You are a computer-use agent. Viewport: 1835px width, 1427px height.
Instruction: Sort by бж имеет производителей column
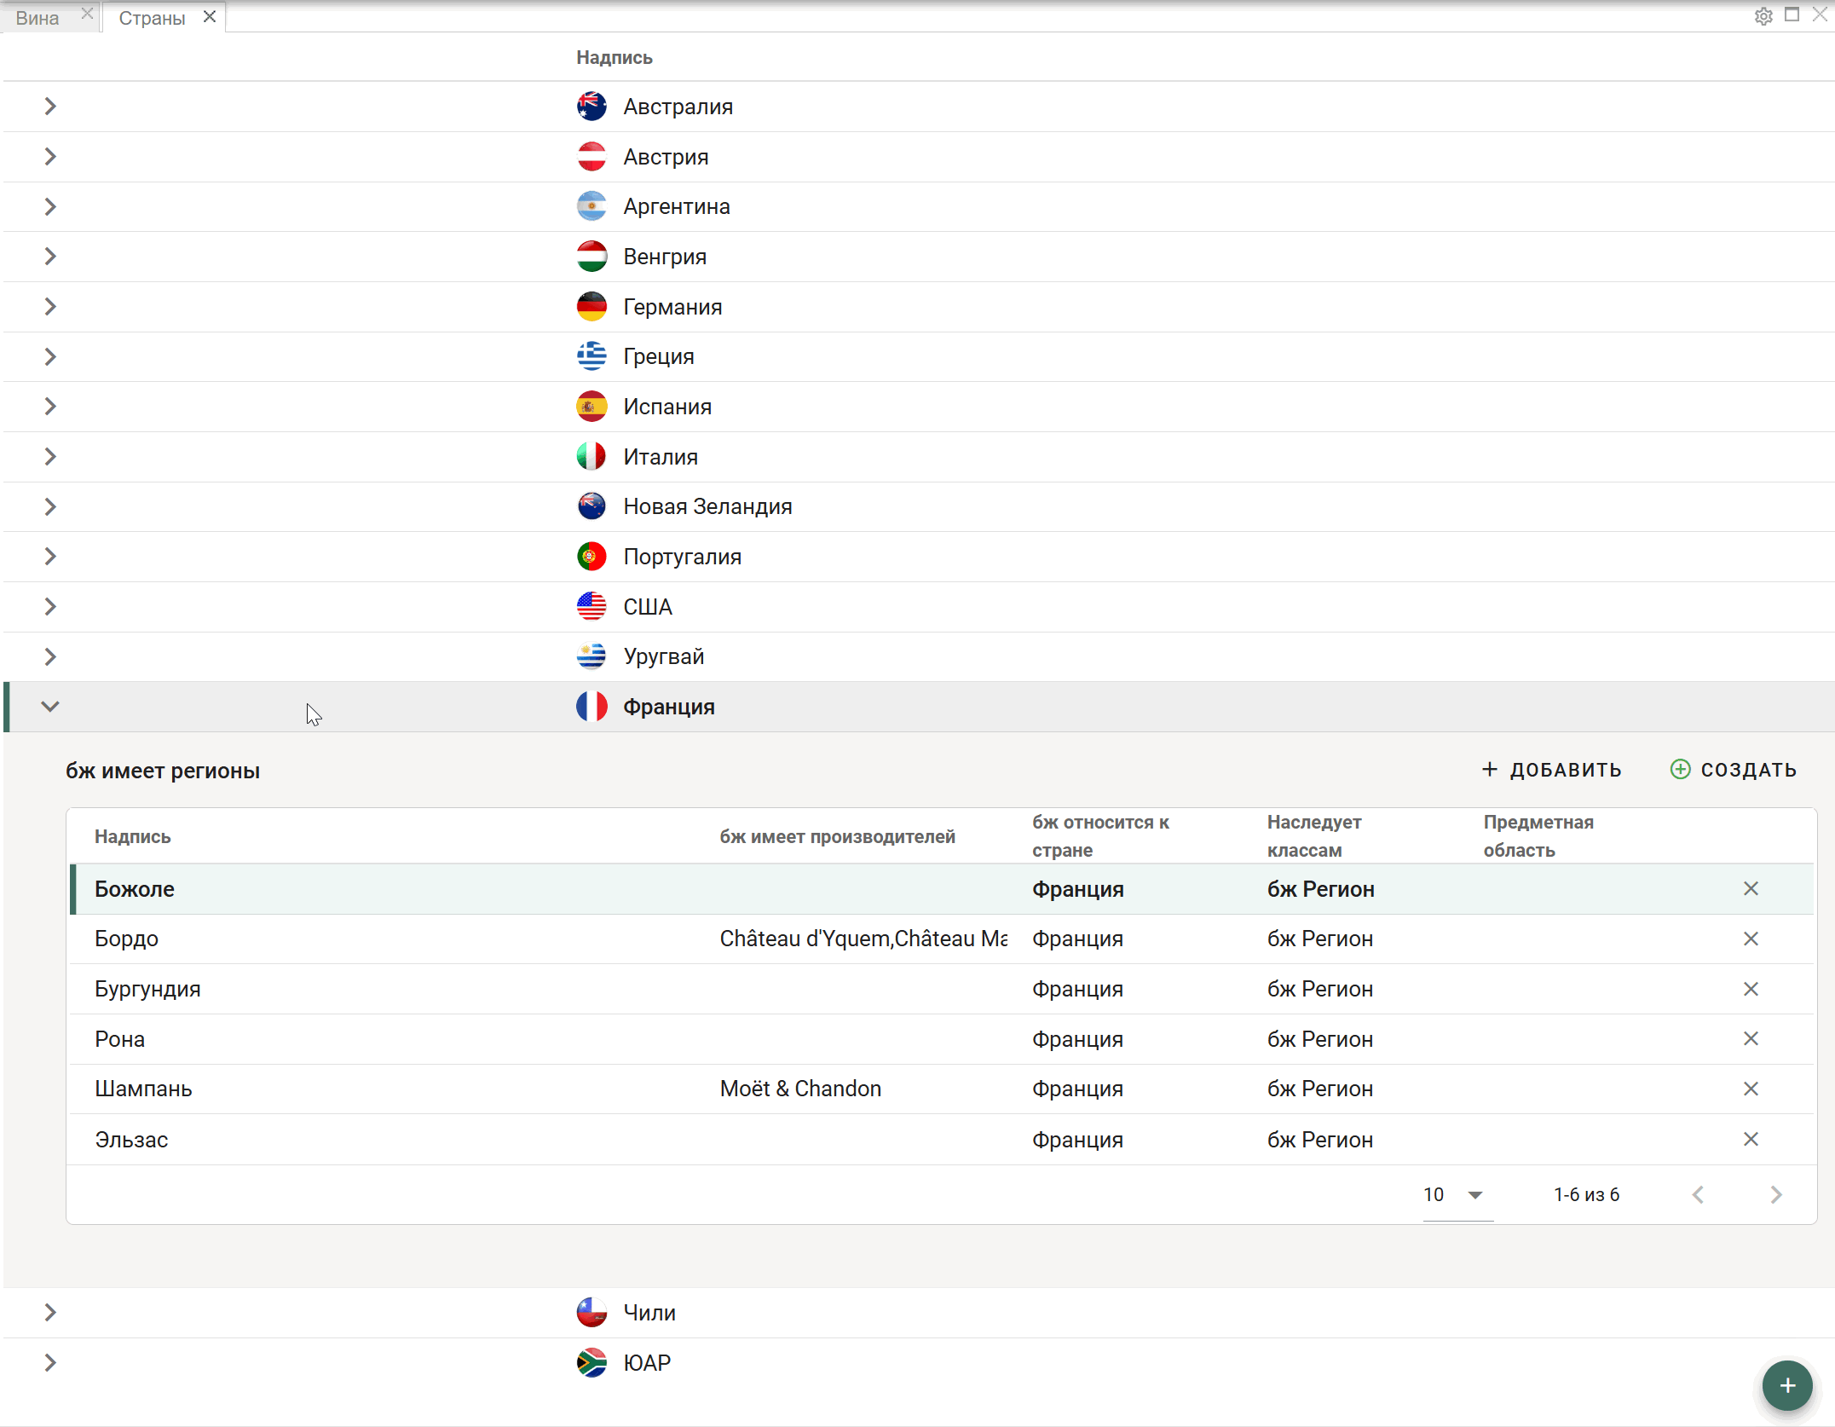(837, 837)
